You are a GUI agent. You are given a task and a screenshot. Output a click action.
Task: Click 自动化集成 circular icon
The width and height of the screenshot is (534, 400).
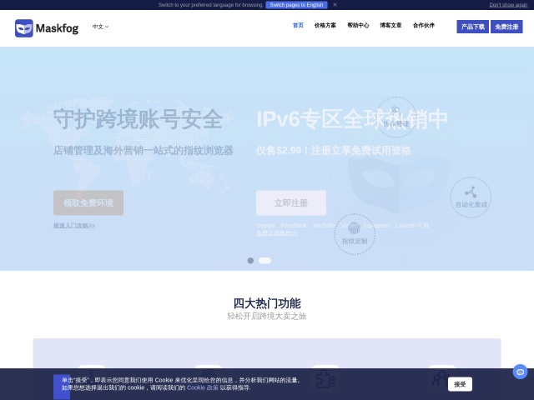click(x=471, y=197)
